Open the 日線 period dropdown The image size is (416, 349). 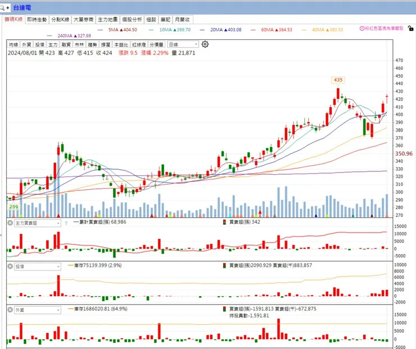pyautogui.click(x=183, y=44)
